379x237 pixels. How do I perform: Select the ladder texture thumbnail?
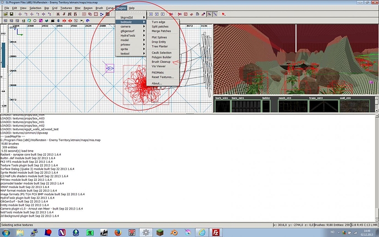(x=266, y=106)
